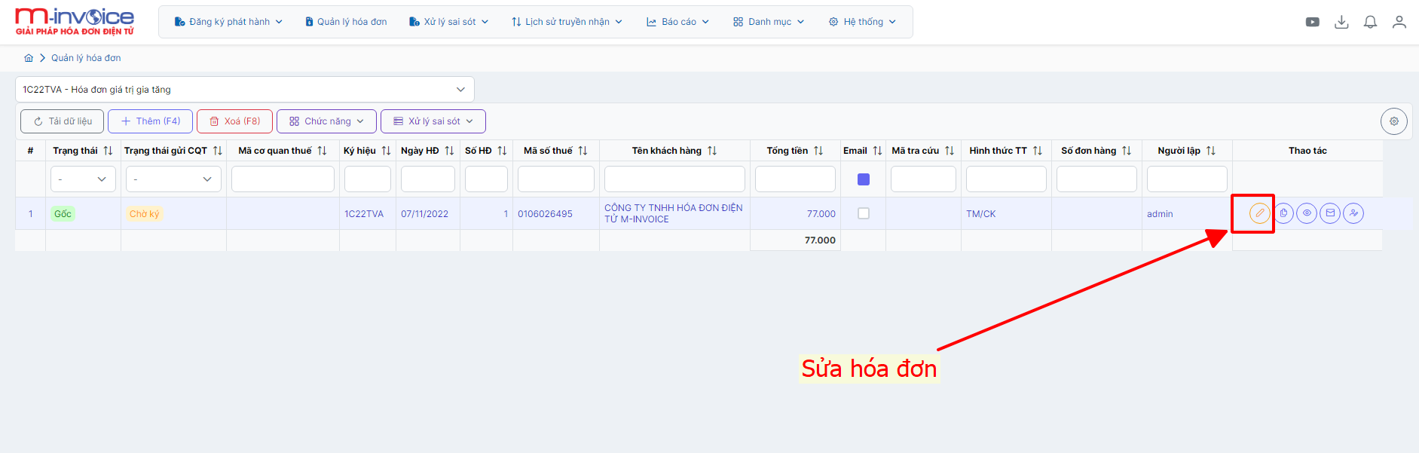Click in Ngày HĐ filter field
The height and width of the screenshot is (453, 1419).
(428, 179)
